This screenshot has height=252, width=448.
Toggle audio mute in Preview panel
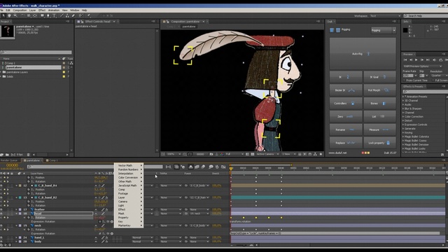click(434, 60)
